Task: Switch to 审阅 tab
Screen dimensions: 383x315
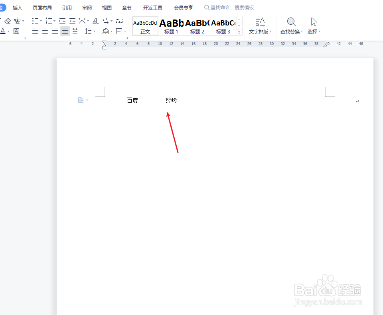Action: point(87,8)
